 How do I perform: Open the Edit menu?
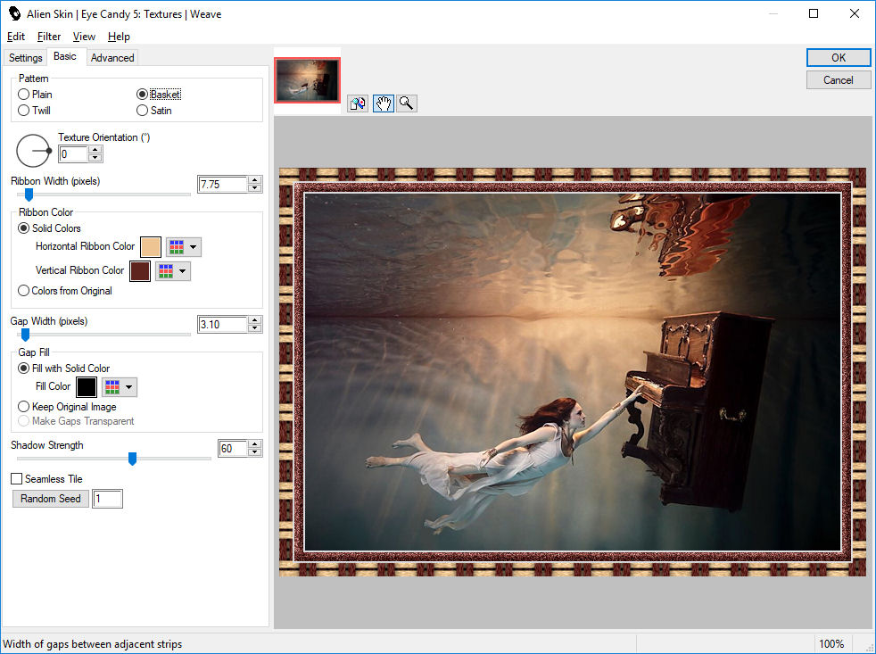pyautogui.click(x=16, y=37)
